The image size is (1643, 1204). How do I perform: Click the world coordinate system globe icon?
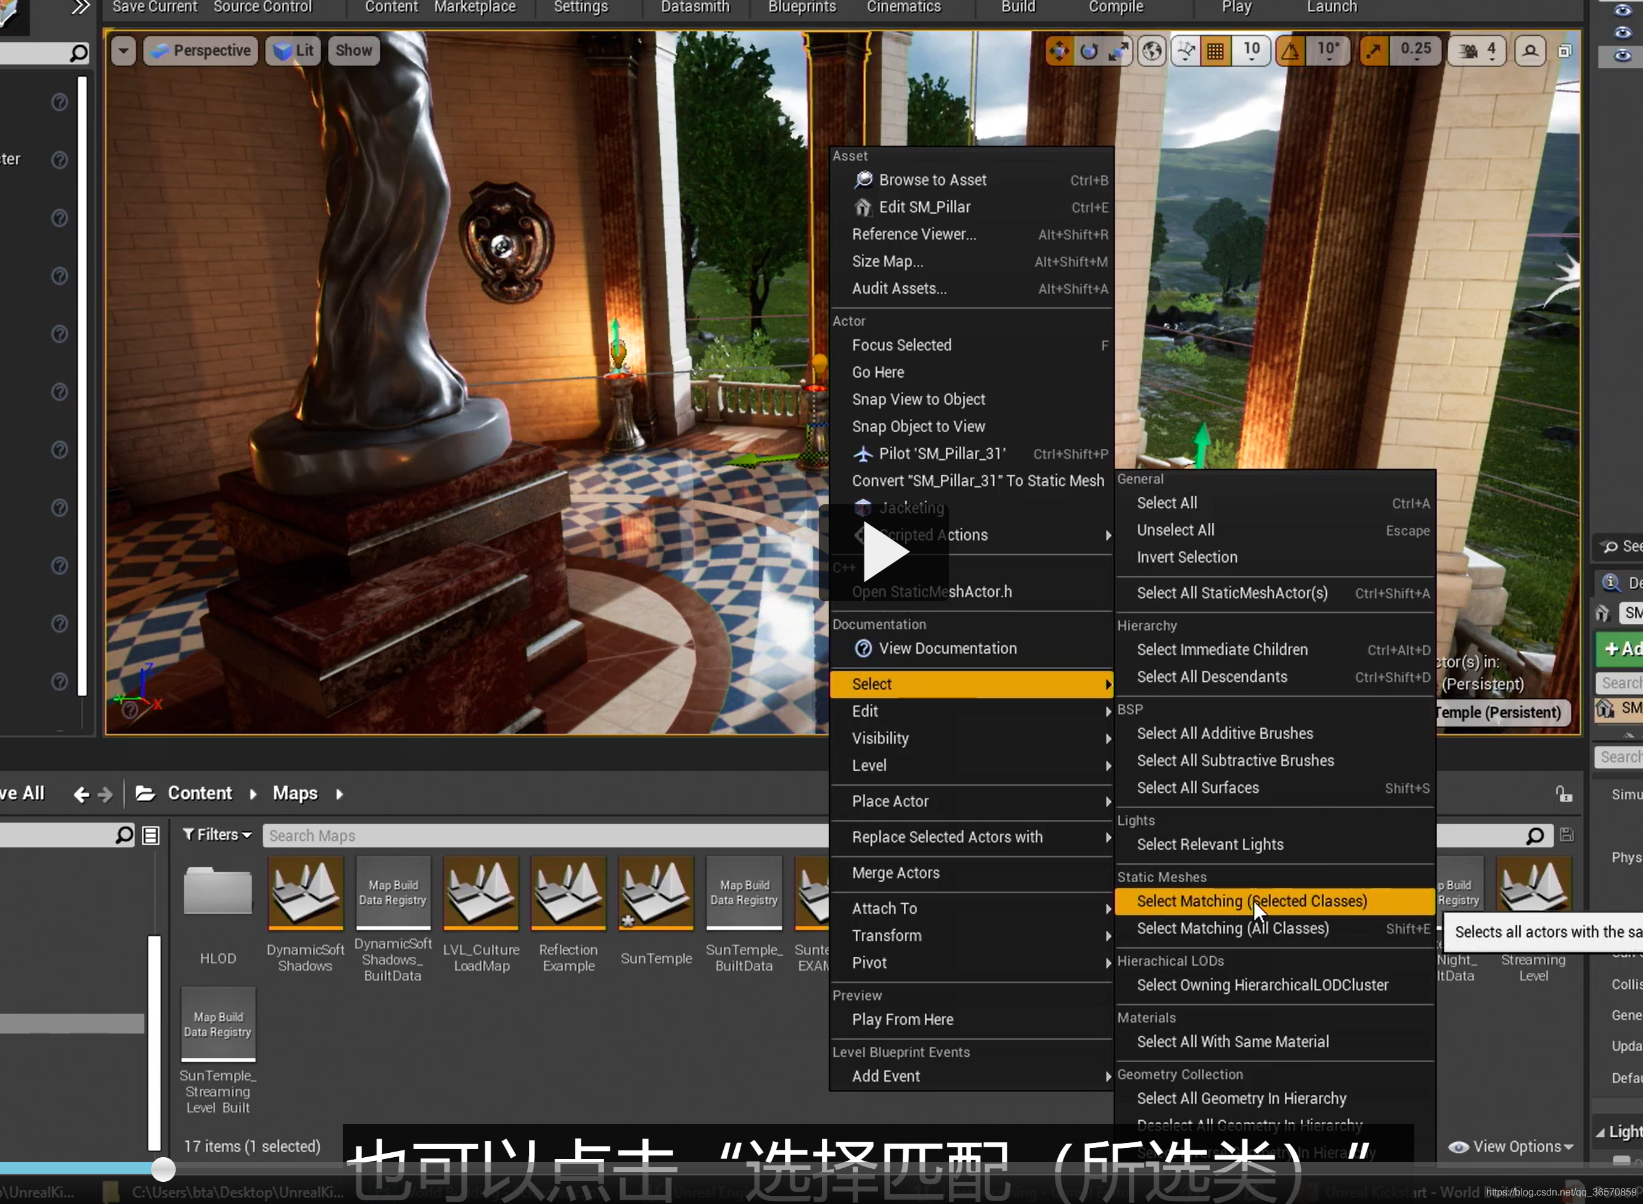1152,51
